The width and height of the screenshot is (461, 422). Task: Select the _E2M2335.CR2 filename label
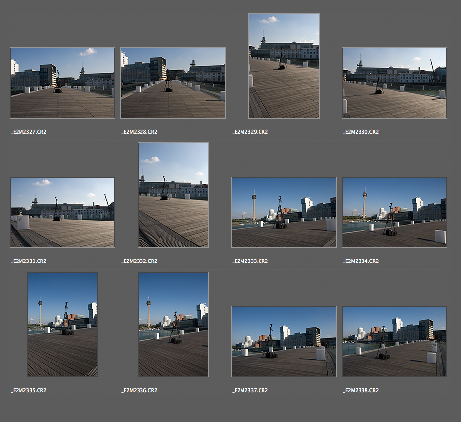pos(29,390)
